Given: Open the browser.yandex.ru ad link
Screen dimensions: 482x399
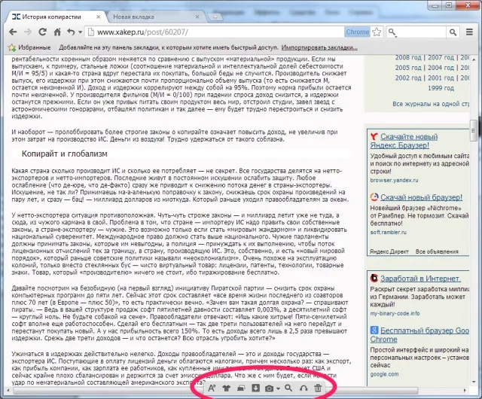Looking at the screenshot, I should (x=394, y=180).
